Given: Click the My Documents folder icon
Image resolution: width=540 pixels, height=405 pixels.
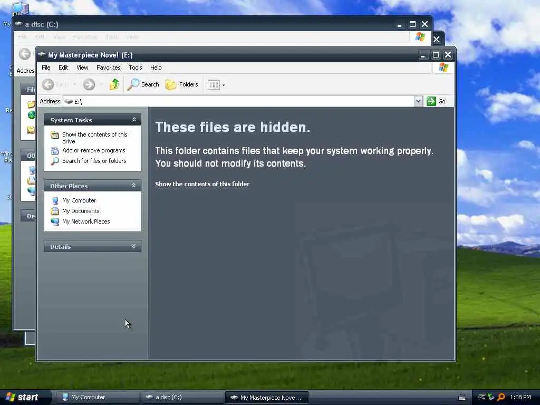Looking at the screenshot, I should [55, 211].
